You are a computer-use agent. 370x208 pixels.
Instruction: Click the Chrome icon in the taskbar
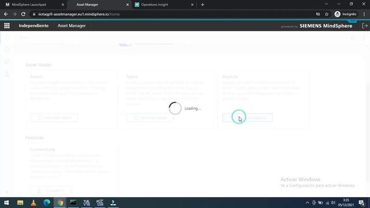point(60,203)
